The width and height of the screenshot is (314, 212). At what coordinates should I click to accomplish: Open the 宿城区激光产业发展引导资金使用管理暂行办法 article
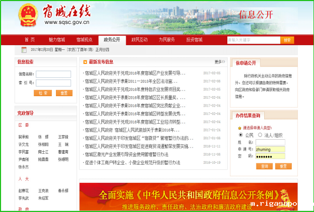[127, 154]
